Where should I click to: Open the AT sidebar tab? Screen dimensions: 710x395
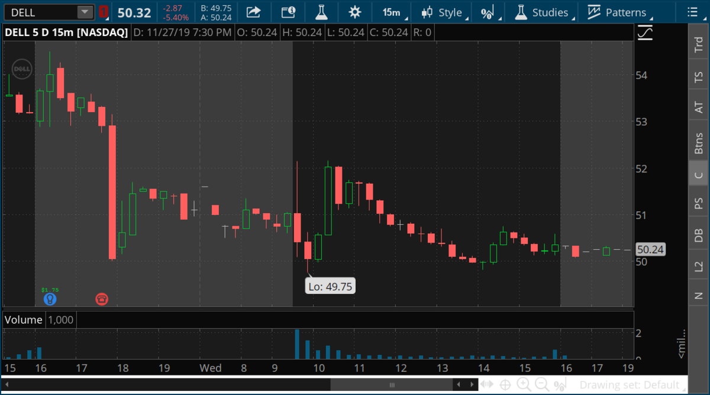coord(699,107)
